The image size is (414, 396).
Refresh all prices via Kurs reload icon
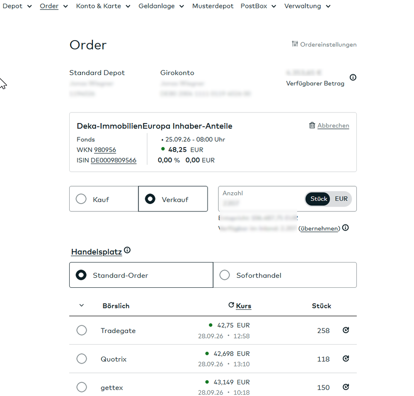(231, 305)
